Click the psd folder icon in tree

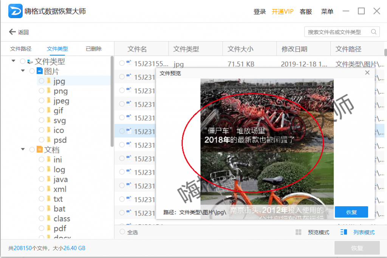click(49, 140)
